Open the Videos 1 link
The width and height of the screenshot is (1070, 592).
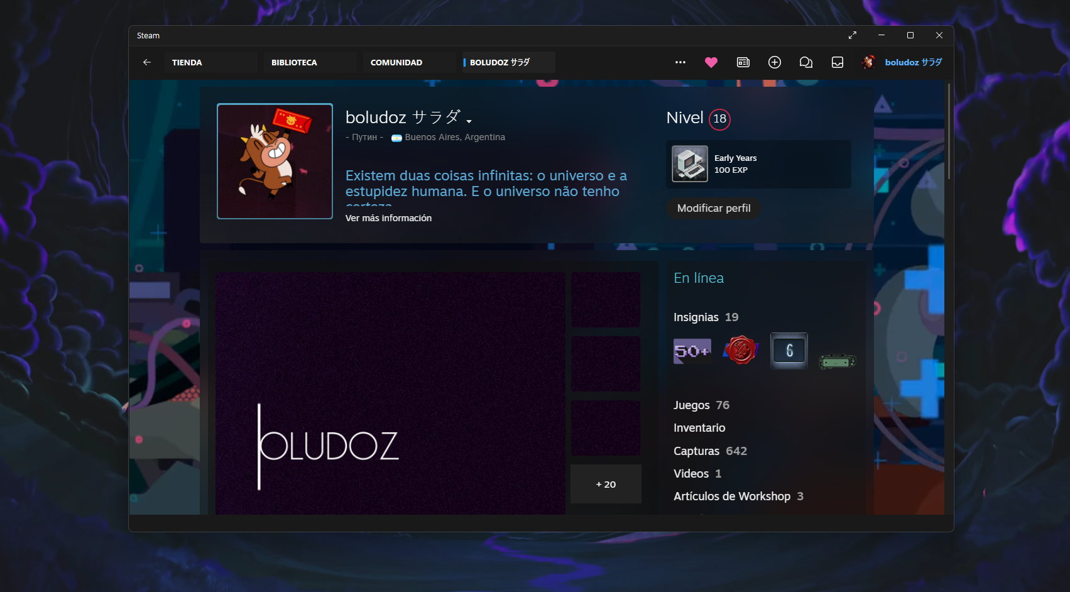[697, 474]
